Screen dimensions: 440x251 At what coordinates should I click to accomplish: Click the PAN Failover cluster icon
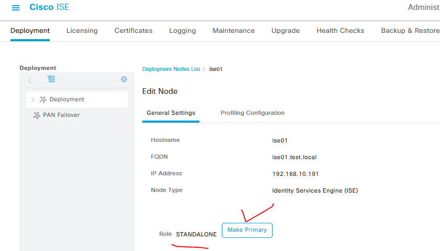click(37, 115)
